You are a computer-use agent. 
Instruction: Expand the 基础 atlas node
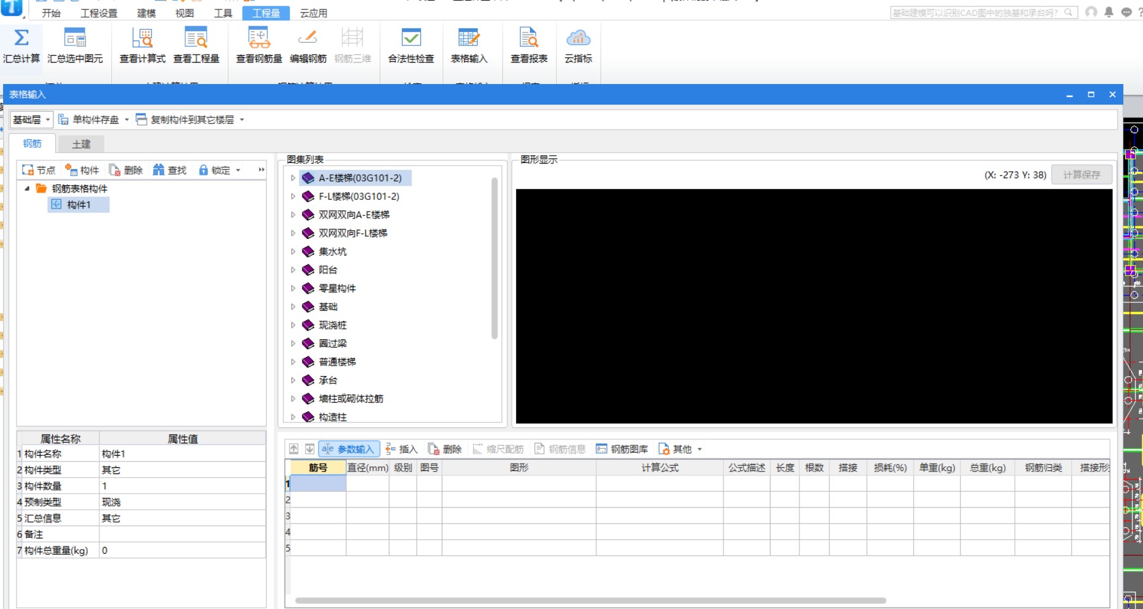coord(293,307)
